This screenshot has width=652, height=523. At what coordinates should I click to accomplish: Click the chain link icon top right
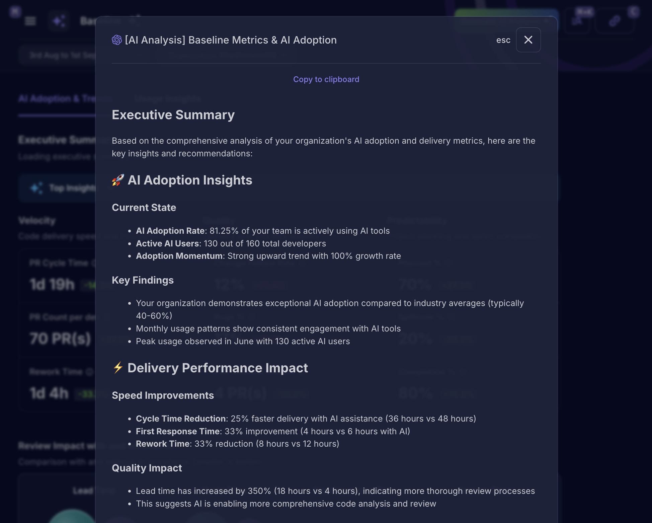615,21
